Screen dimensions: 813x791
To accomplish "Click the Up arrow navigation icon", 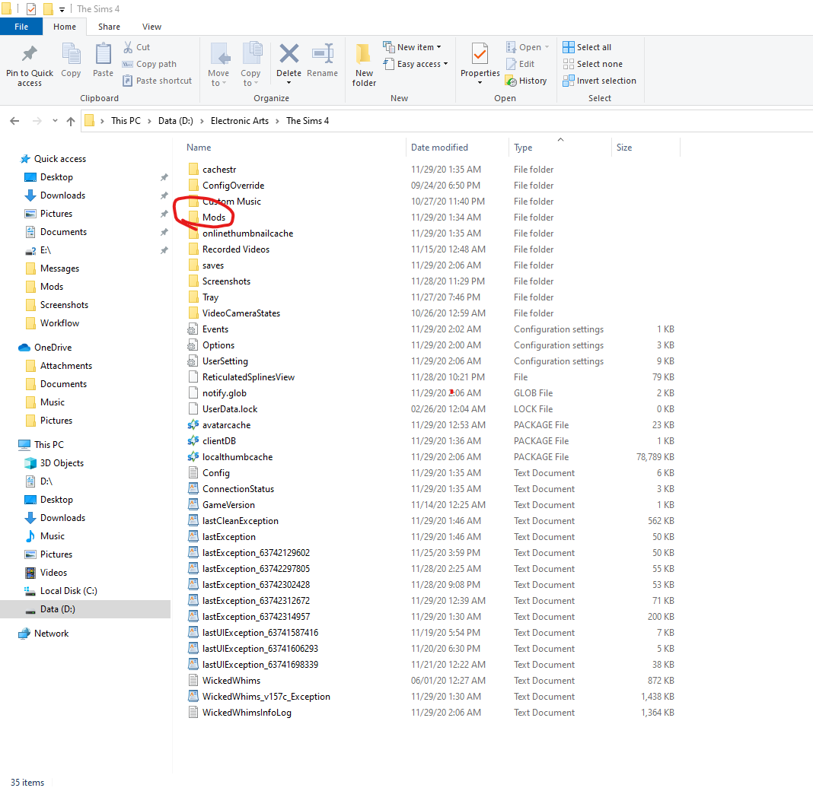I will [71, 121].
